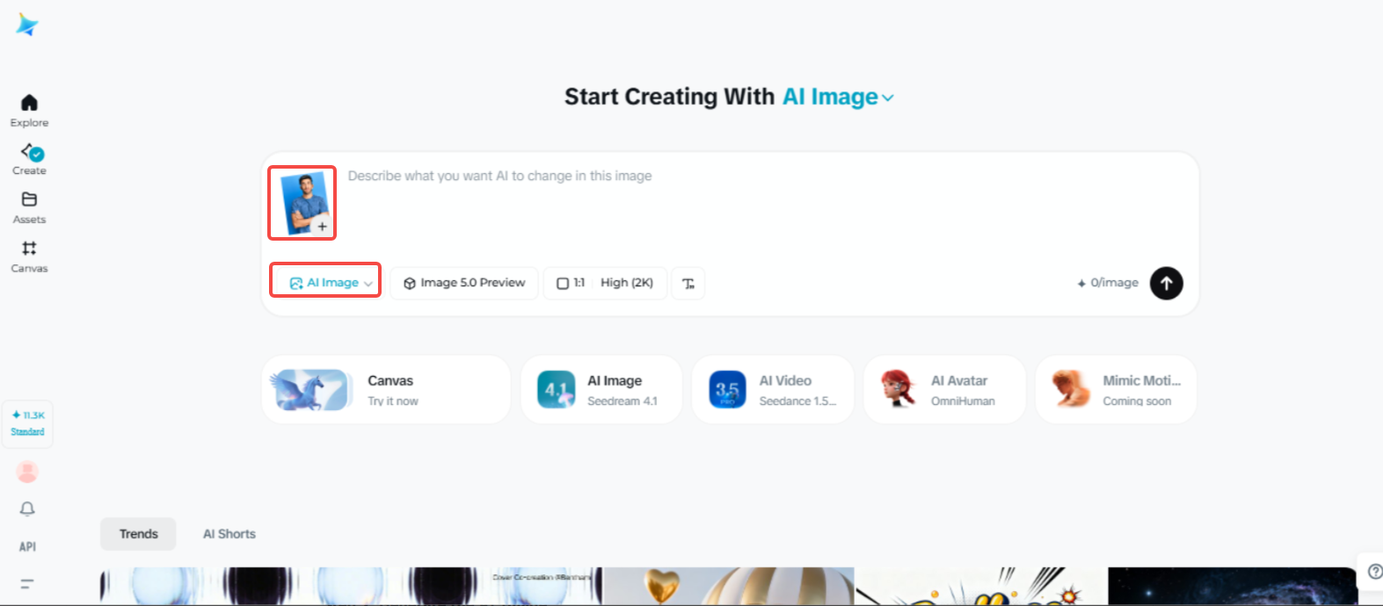Switch to the Trends tab
The height and width of the screenshot is (606, 1383).
(x=139, y=534)
